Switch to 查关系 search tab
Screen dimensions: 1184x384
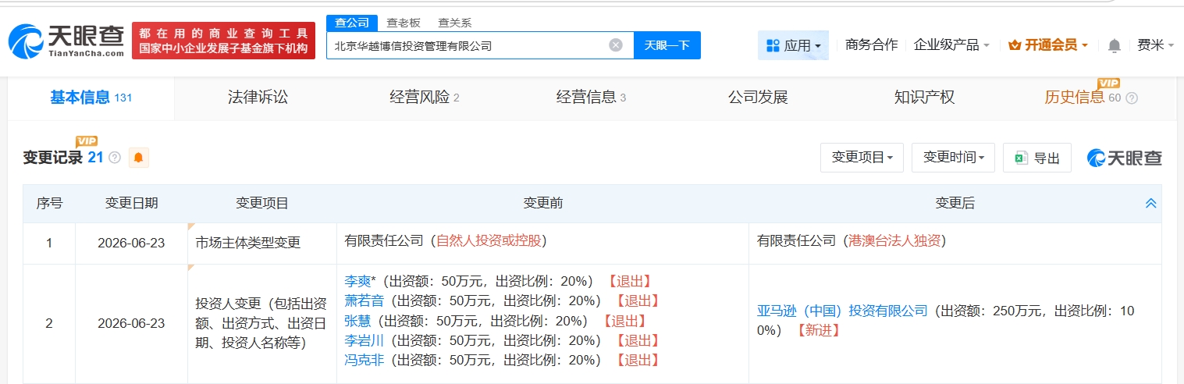[454, 23]
